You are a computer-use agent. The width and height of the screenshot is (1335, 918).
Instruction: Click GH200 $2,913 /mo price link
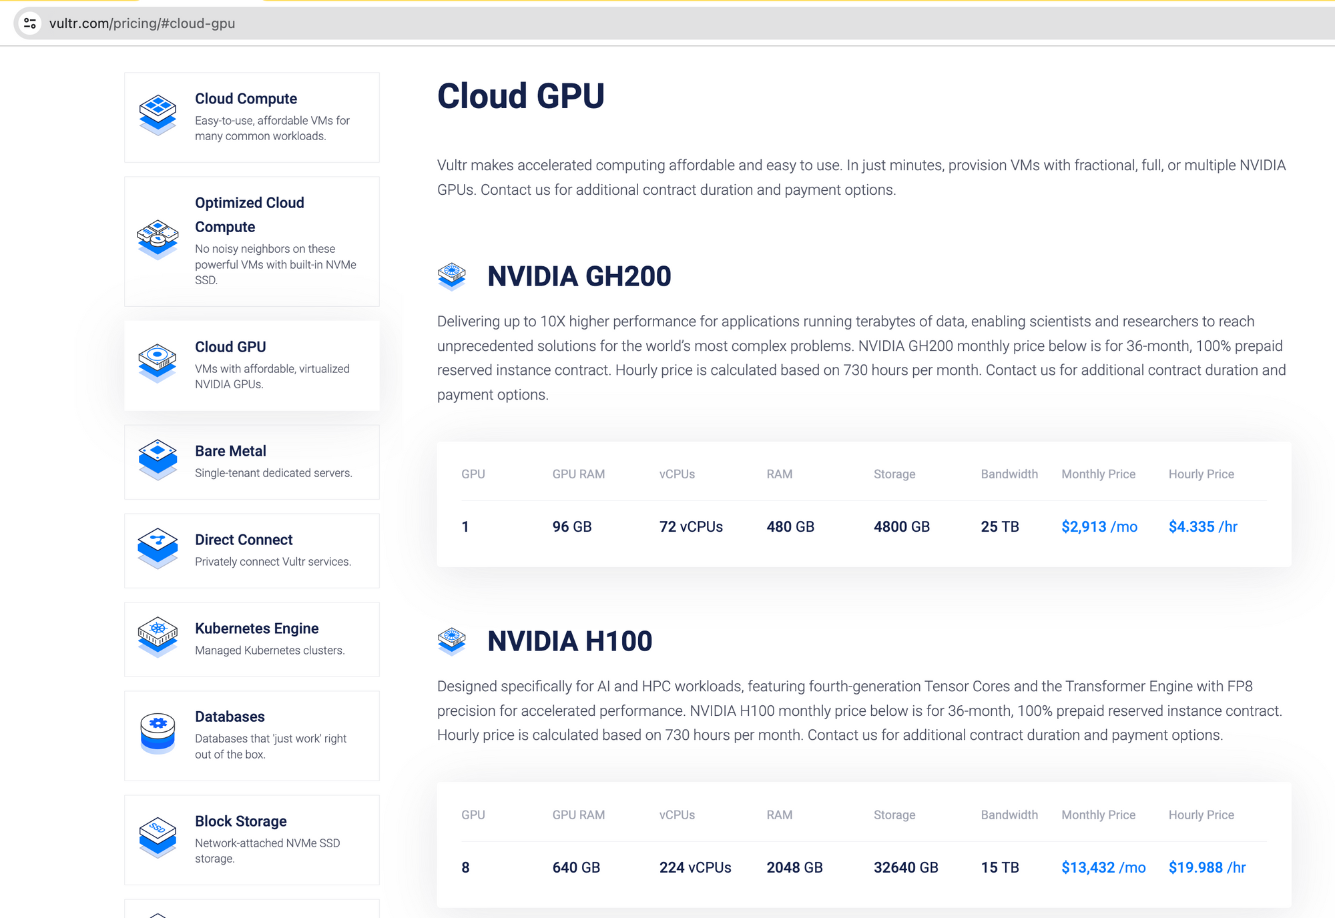point(1099,527)
